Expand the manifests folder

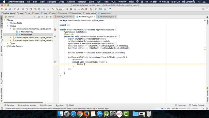[x=8, y=23]
